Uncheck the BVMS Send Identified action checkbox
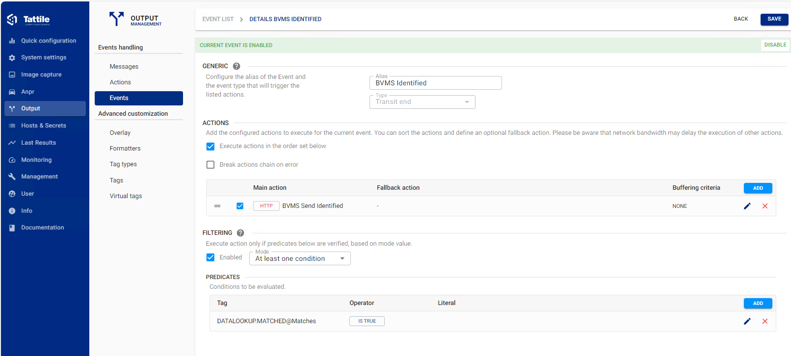This screenshot has height=356, width=791. click(x=240, y=206)
